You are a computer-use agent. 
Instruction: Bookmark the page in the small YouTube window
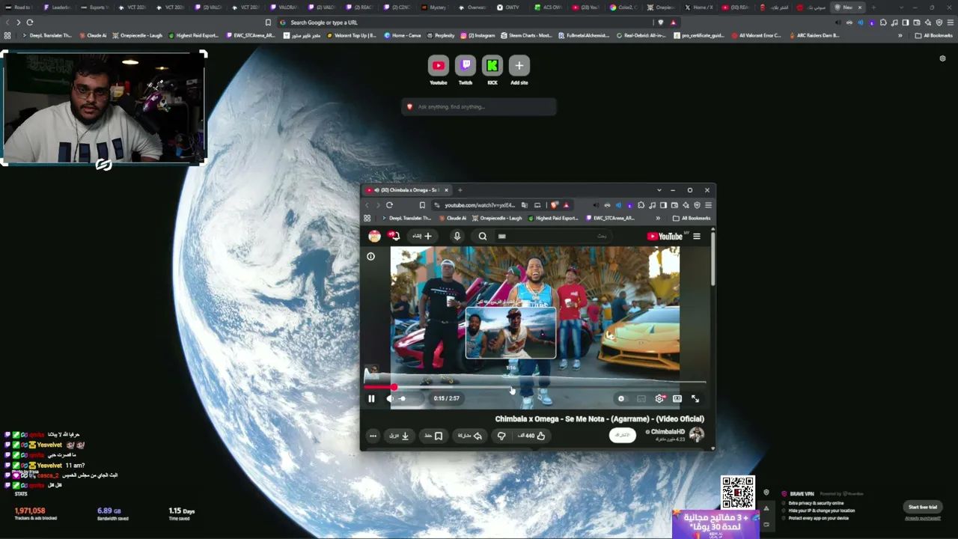(x=422, y=205)
